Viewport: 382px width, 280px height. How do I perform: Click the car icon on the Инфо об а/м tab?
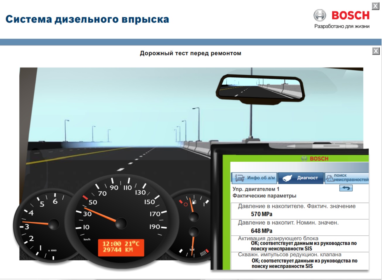click(240, 177)
